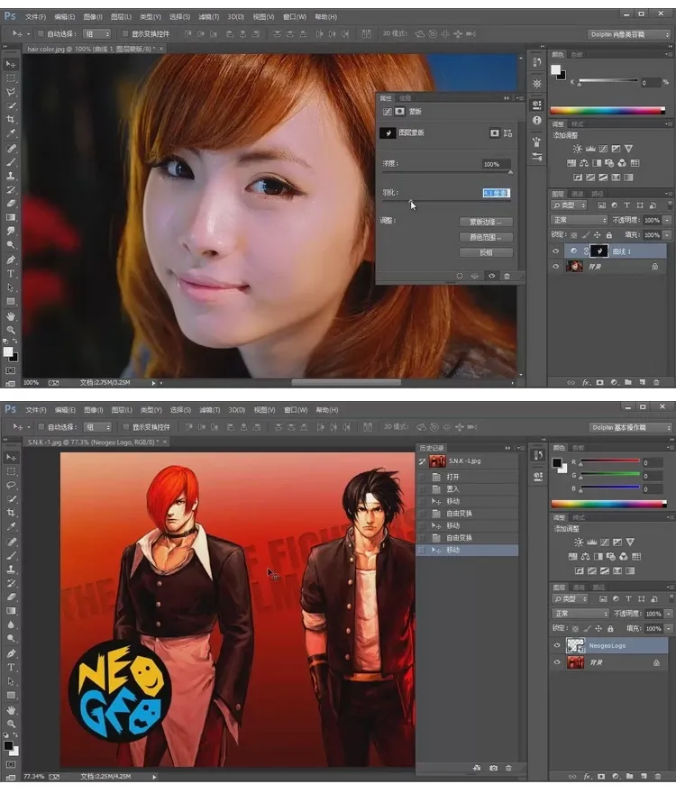Pick Blur drop tool in S.N.K -1.jpg window

[x=11, y=624]
